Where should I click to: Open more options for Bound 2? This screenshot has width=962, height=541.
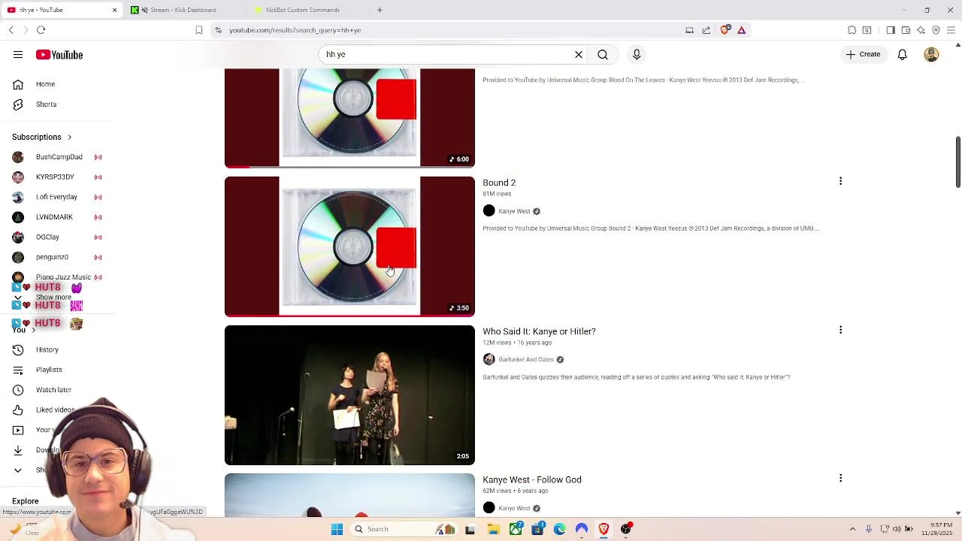point(840,181)
